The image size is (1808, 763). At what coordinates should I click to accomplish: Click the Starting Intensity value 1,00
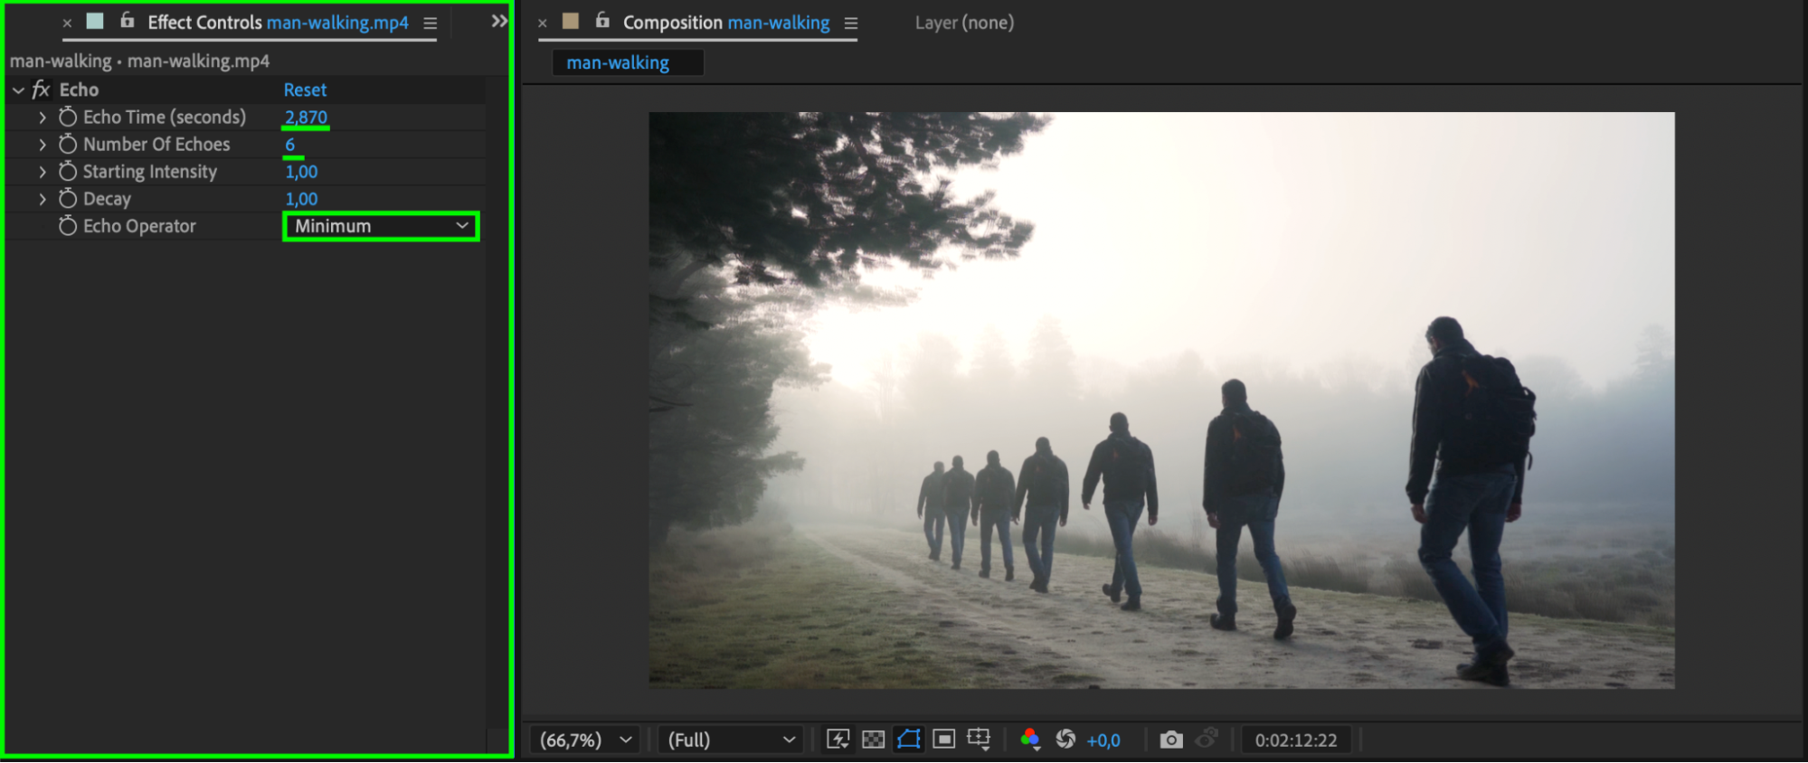tap(301, 172)
